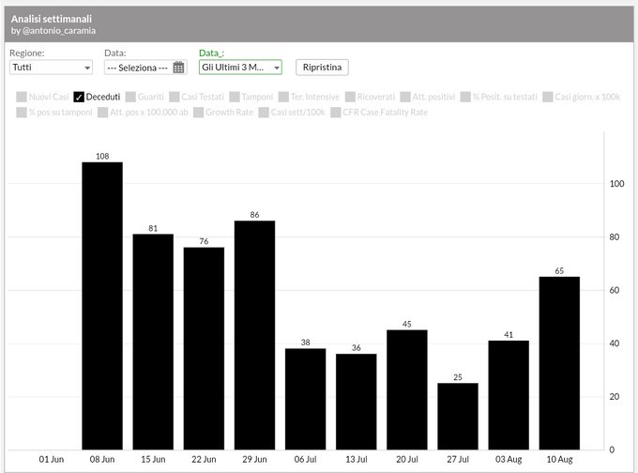Click the 108 value label

[102, 156]
